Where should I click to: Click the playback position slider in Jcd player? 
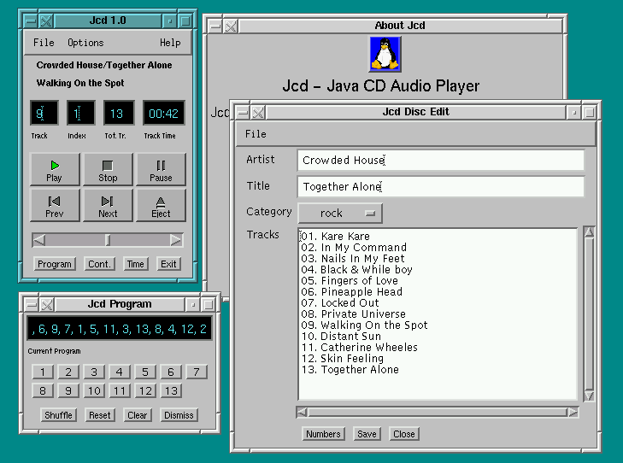coord(108,240)
